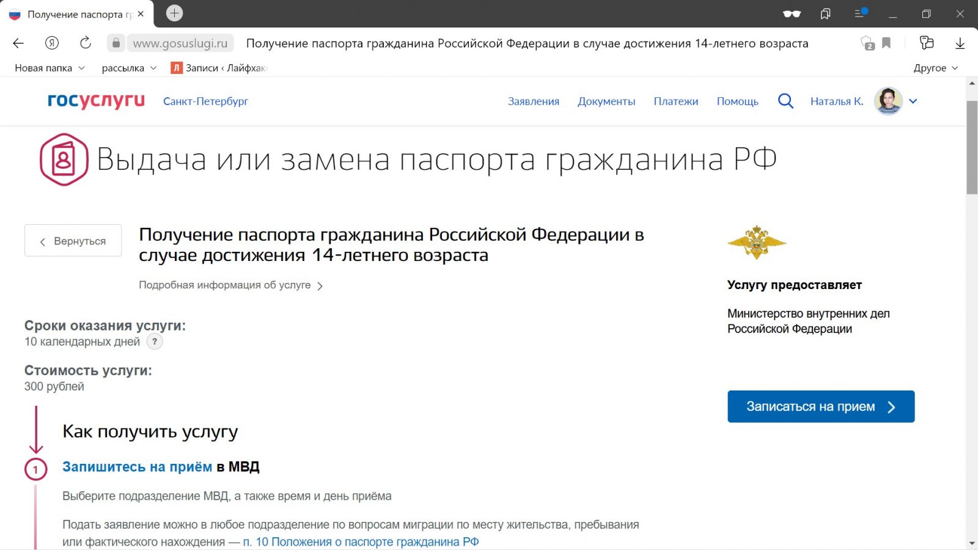Go to the Платежи section
Image resolution: width=978 pixels, height=550 pixels.
pos(675,101)
